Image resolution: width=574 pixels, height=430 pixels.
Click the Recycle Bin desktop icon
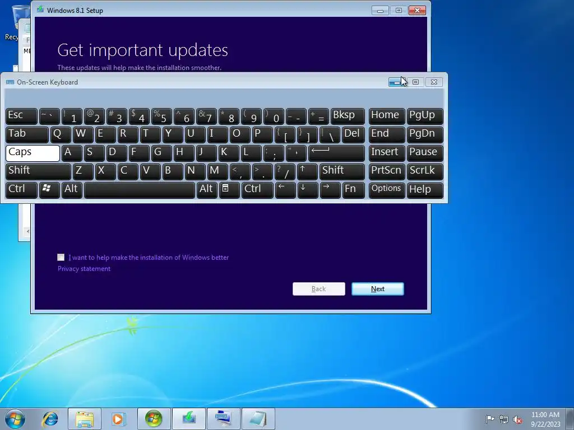pos(16,22)
